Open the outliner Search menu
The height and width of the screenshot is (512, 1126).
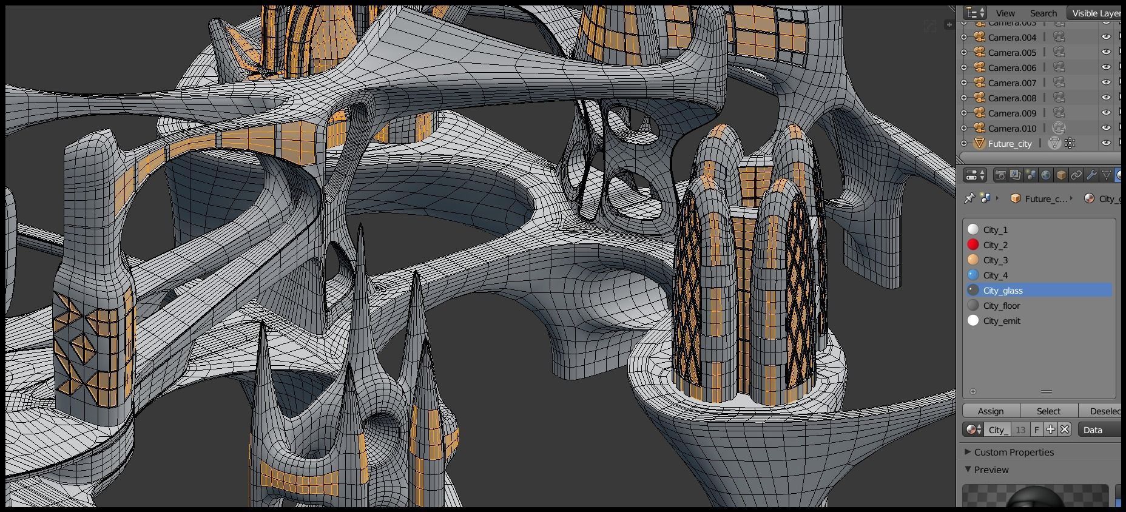point(1043,13)
